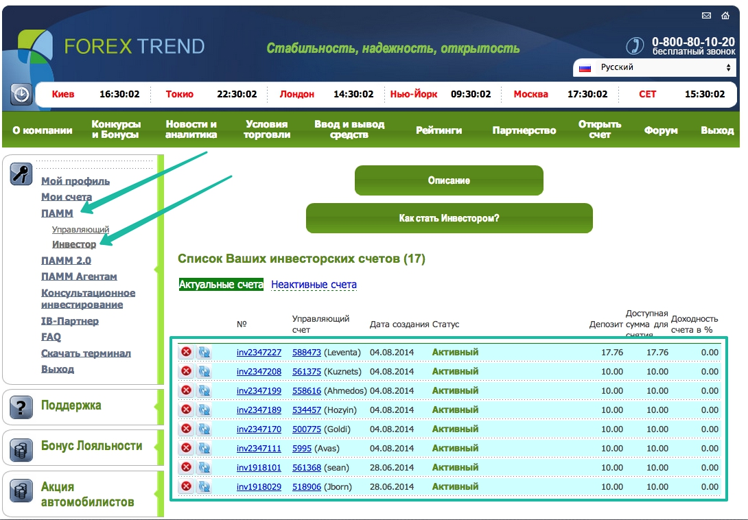Screen dimensions: 748x520
Task: Select the Актуальные счета tab
Action: tap(221, 285)
